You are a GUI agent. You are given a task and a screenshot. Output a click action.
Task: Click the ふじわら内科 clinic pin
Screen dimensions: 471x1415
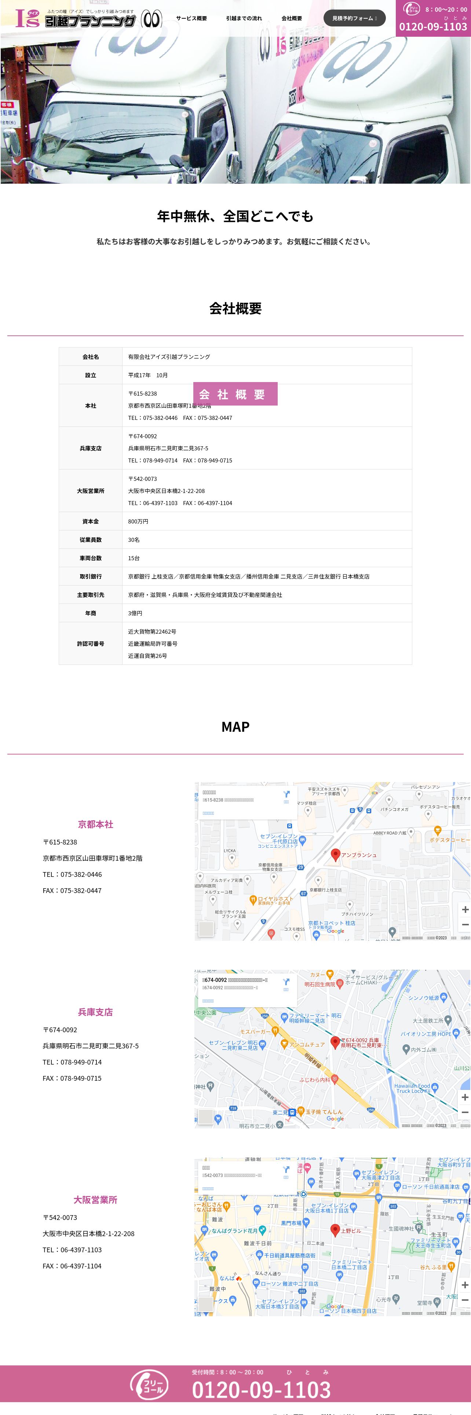(x=335, y=1079)
